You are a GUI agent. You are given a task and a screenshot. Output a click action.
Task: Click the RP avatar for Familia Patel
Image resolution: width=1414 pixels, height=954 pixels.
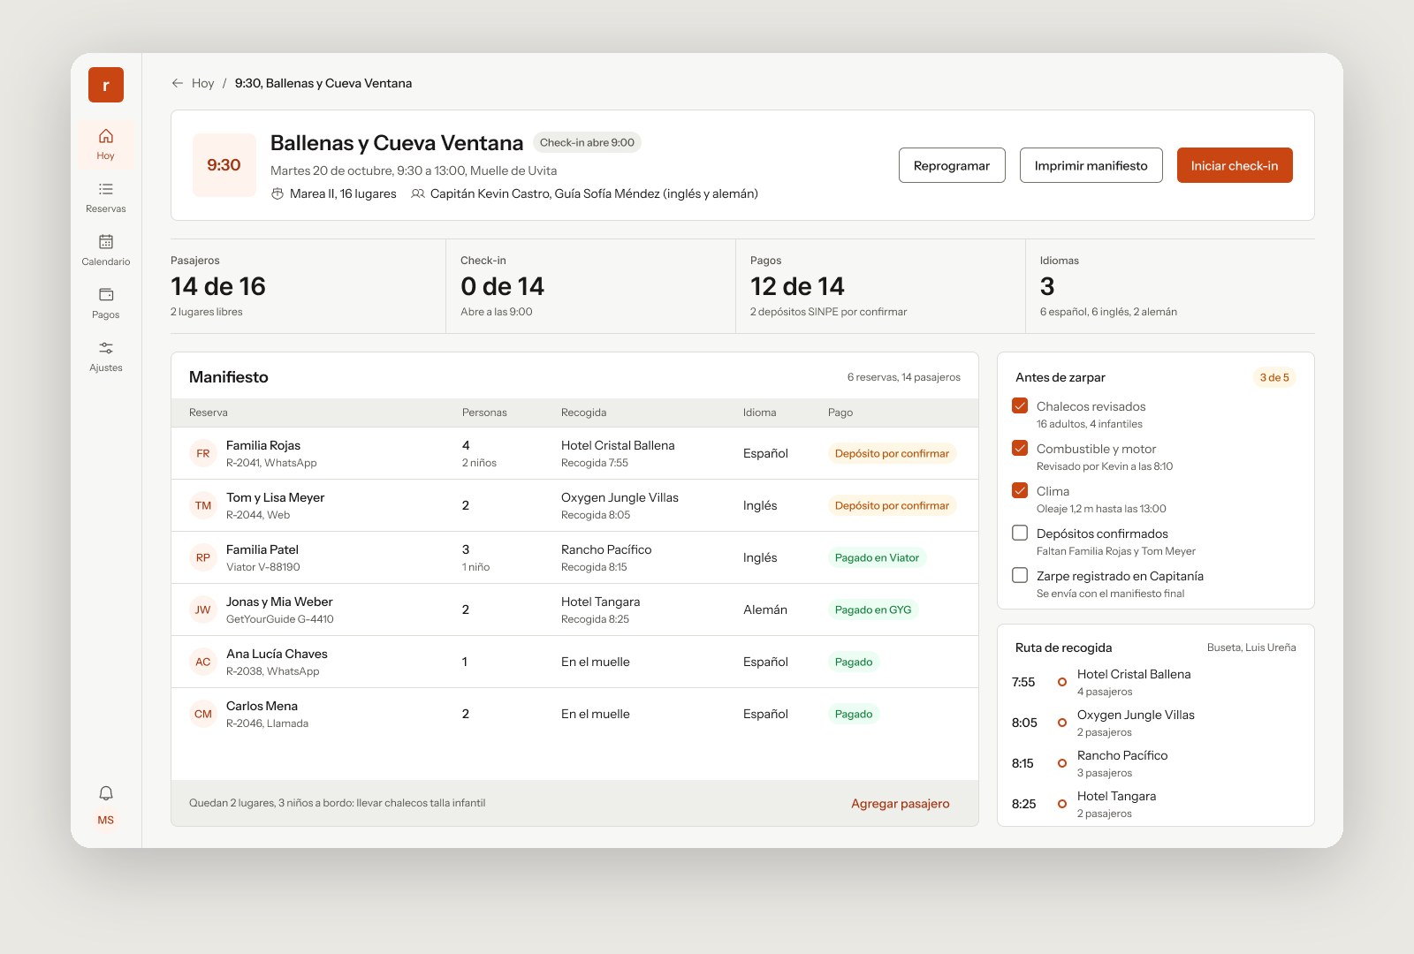(203, 557)
